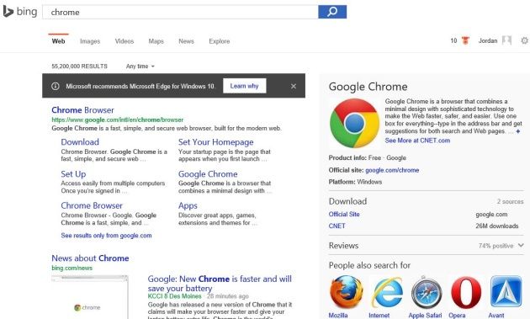Click See results only from google.com
This screenshot has width=530, height=319.
(x=106, y=236)
